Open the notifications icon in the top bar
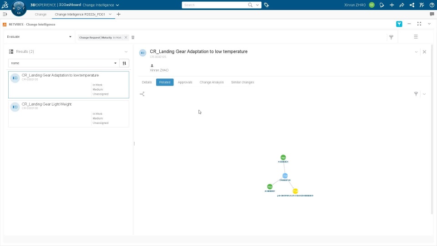Image resolution: width=437 pixels, height=246 pixels. 382,5
